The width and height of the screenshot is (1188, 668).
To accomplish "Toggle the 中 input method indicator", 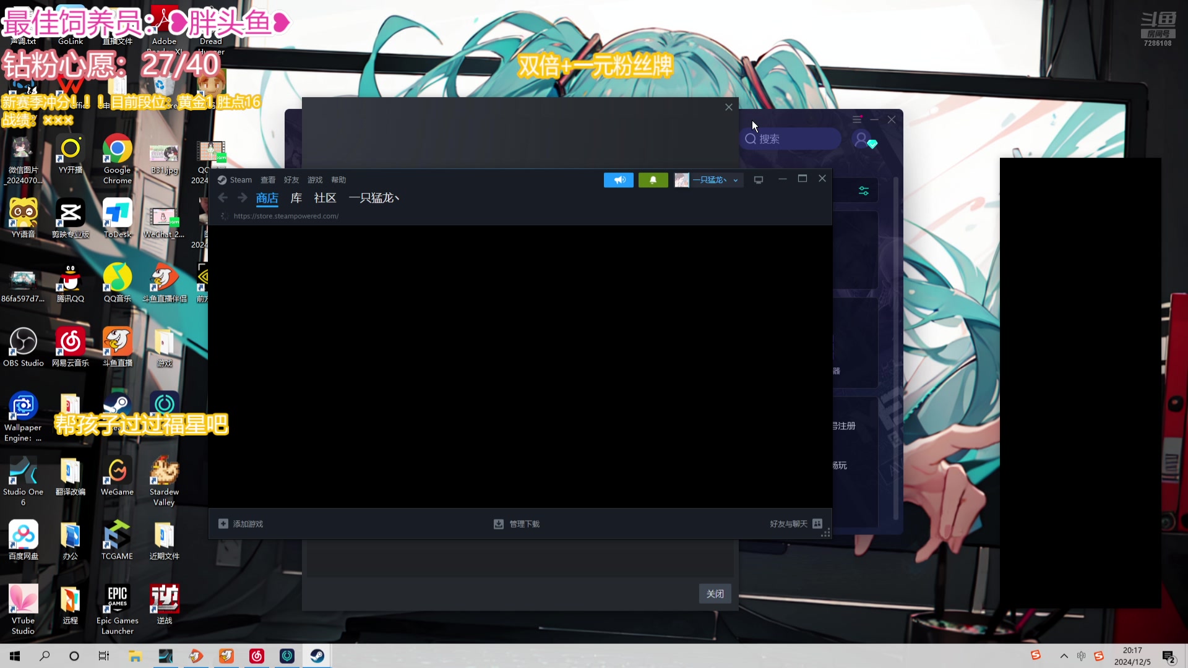I will tap(1081, 656).
